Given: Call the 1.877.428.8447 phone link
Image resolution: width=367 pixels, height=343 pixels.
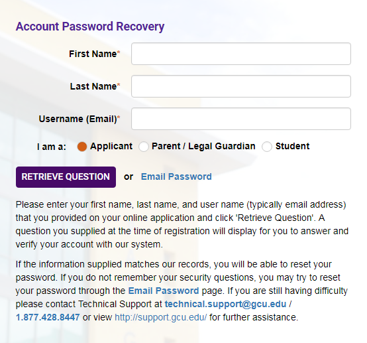Looking at the screenshot, I should 48,317.
